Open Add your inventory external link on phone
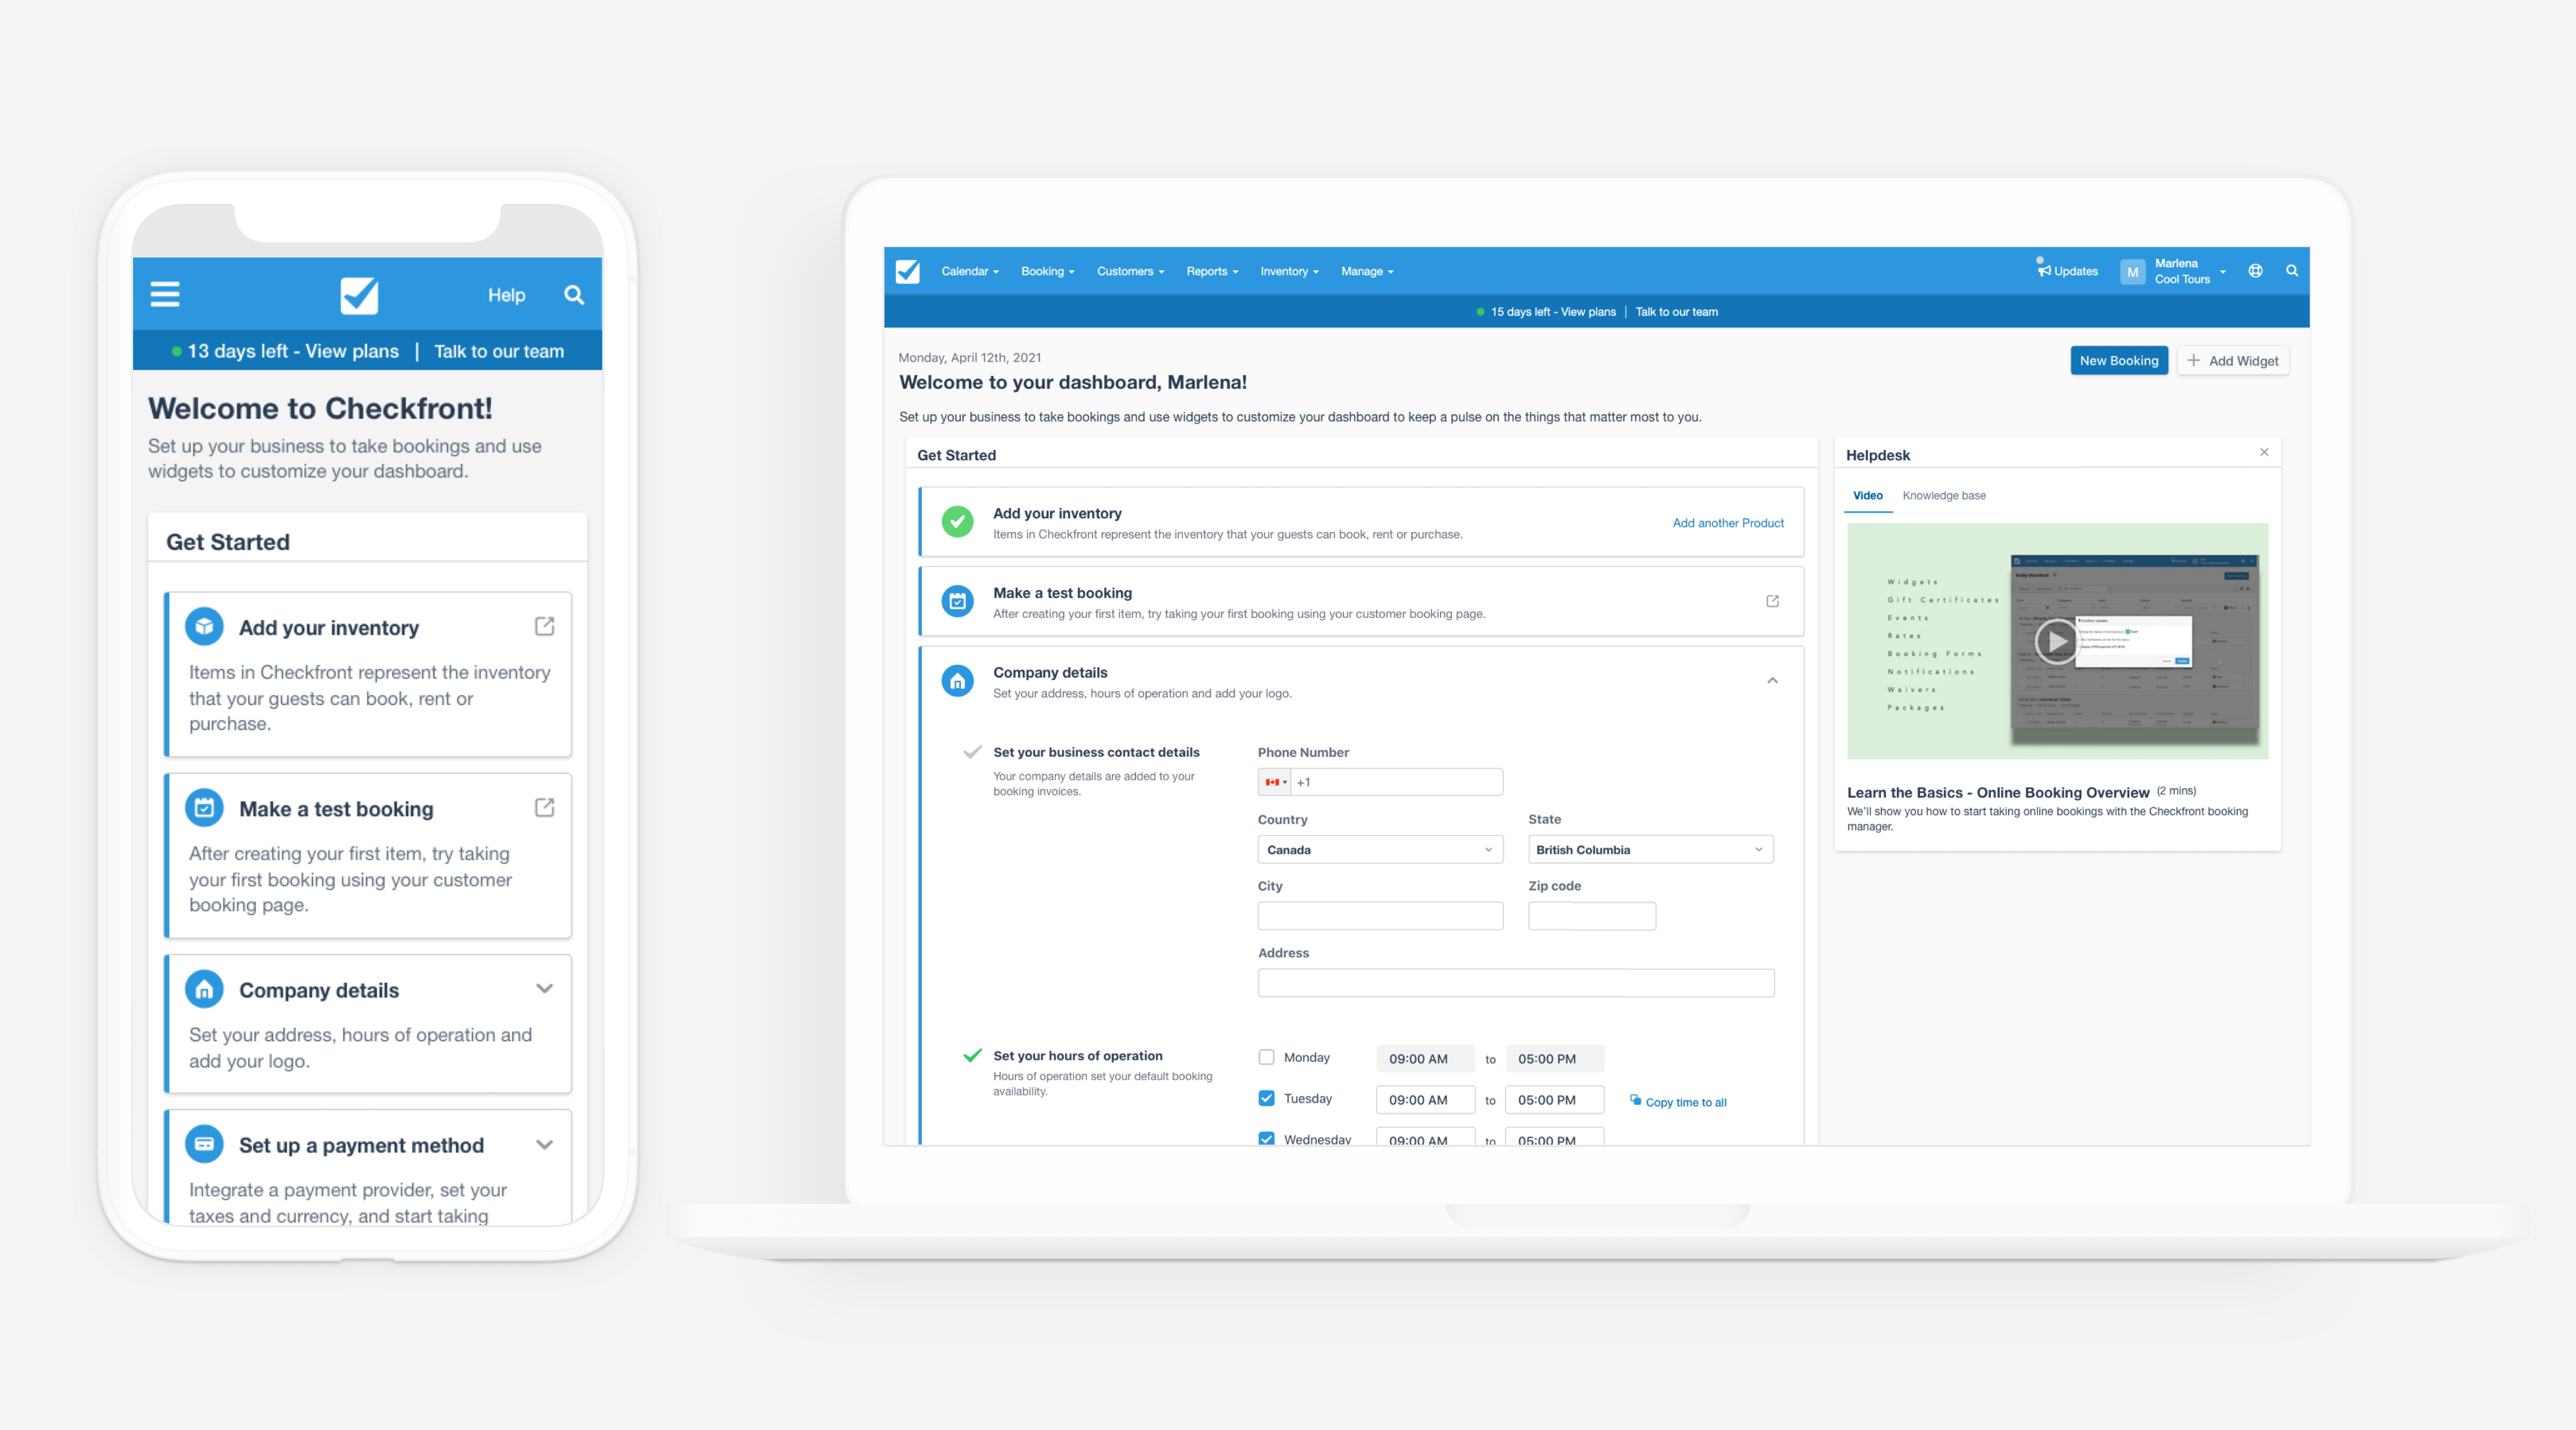Screen dimensions: 2576x1430 [x=544, y=626]
